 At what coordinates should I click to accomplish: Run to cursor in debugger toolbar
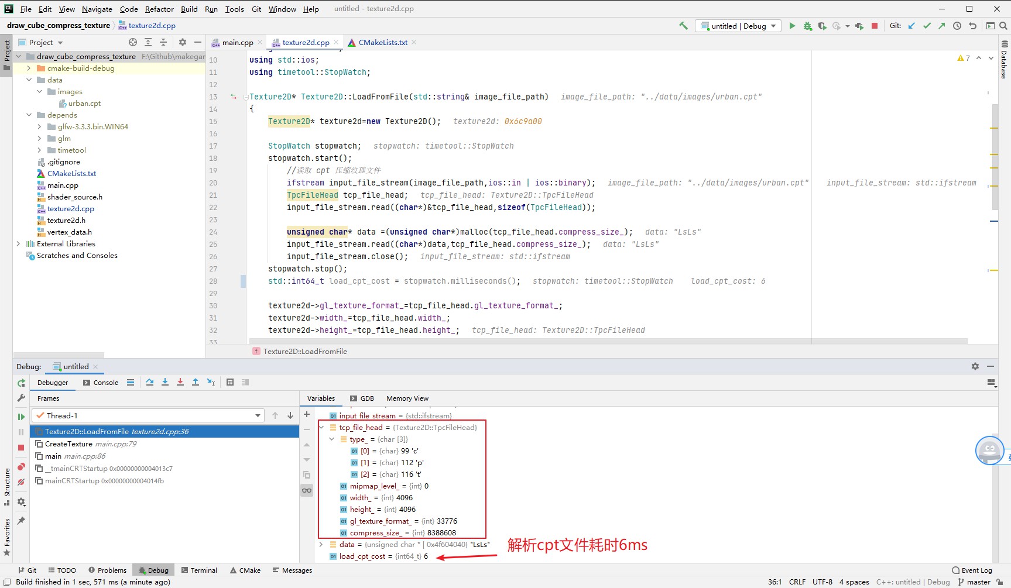(211, 382)
